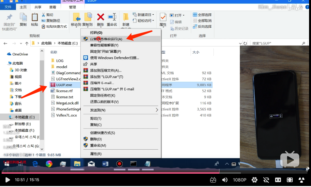Expand the Send To (发送到) submenu arrow
Viewport: 311px width, 187px height.
coord(157,110)
